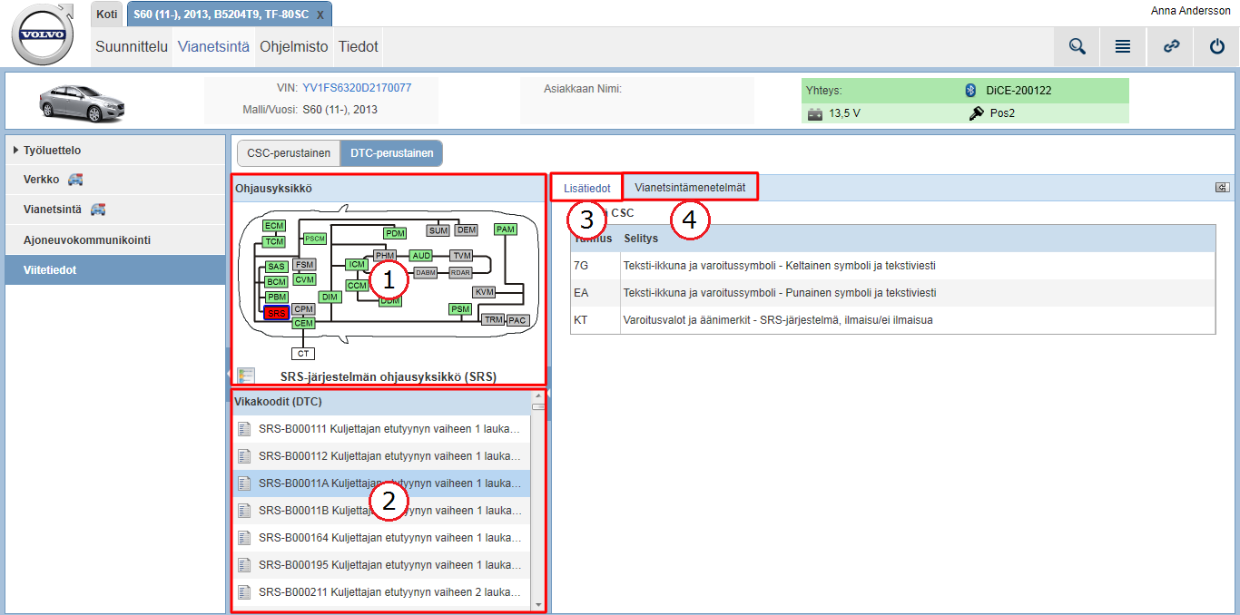Open the Ohjelmisto menu

click(293, 47)
